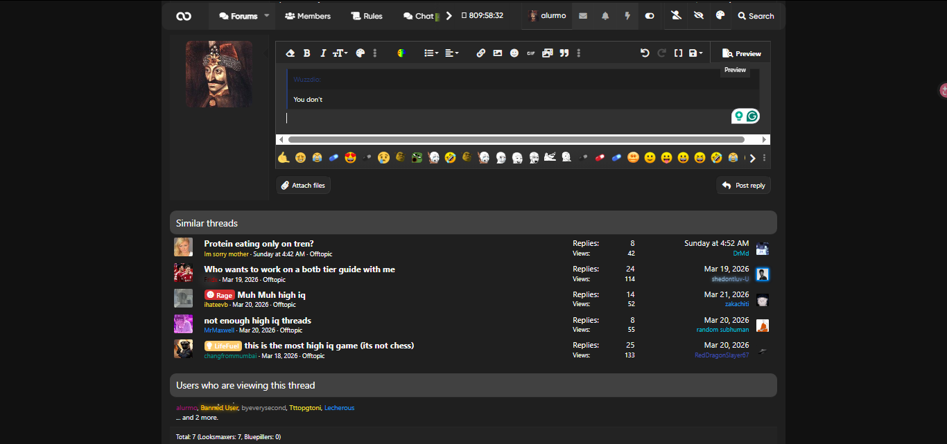The image size is (947, 444).
Task: Insert a link with the chain icon
Action: [x=480, y=53]
